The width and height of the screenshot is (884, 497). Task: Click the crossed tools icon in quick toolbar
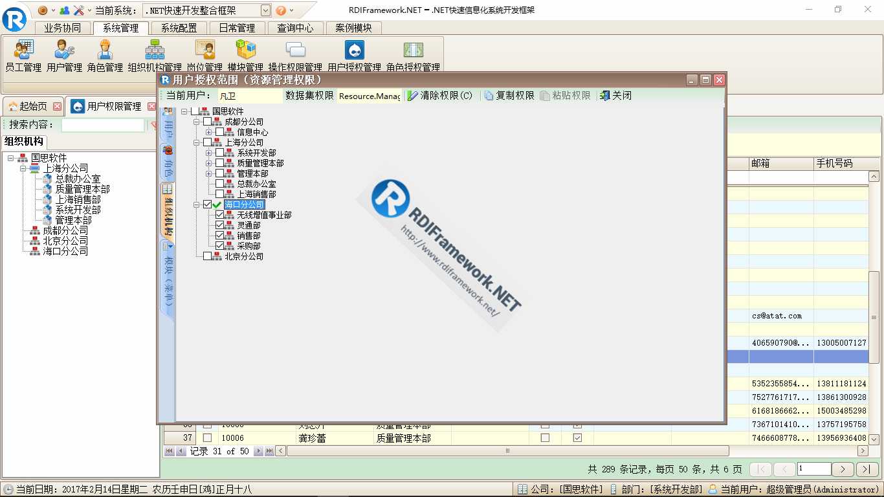click(78, 10)
